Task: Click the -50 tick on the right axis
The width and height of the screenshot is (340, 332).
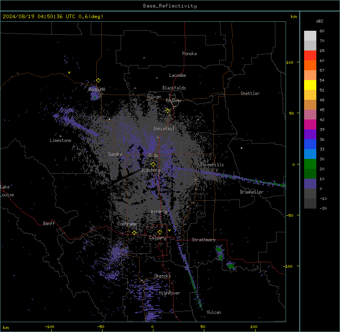Action: click(290, 215)
